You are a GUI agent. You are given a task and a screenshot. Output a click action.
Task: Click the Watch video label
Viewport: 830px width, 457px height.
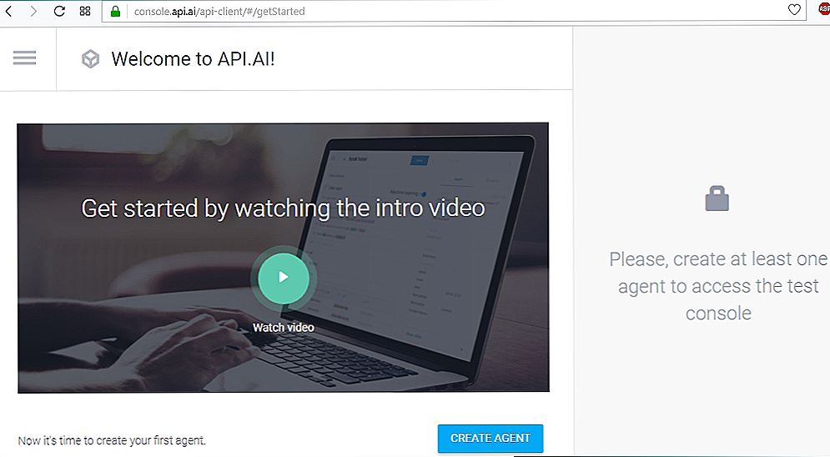pos(283,328)
